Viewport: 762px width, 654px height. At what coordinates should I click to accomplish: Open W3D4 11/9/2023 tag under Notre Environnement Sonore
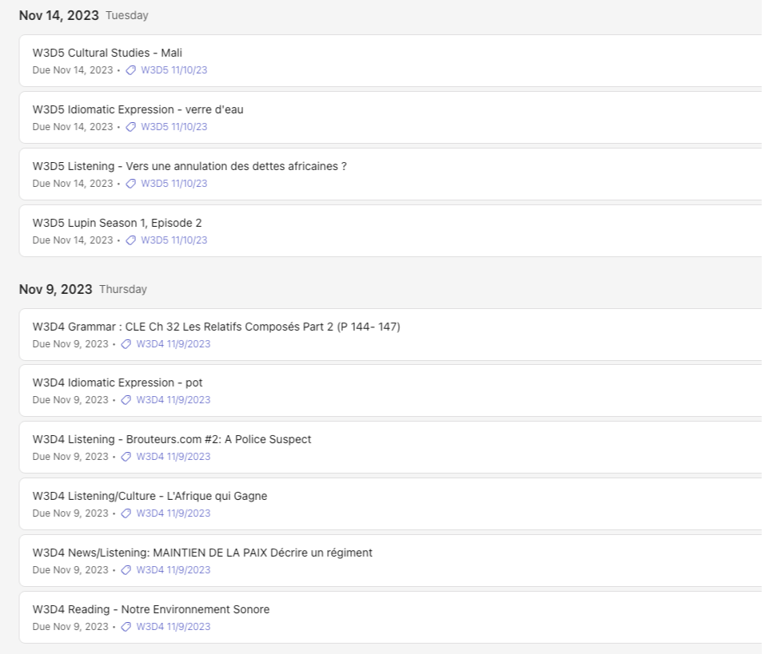174,628
